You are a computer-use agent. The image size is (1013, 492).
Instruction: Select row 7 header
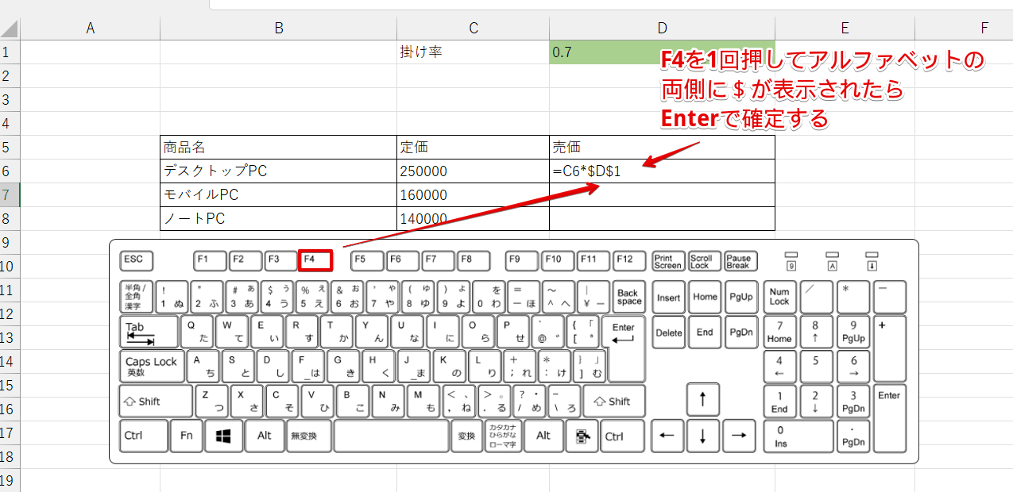10,195
